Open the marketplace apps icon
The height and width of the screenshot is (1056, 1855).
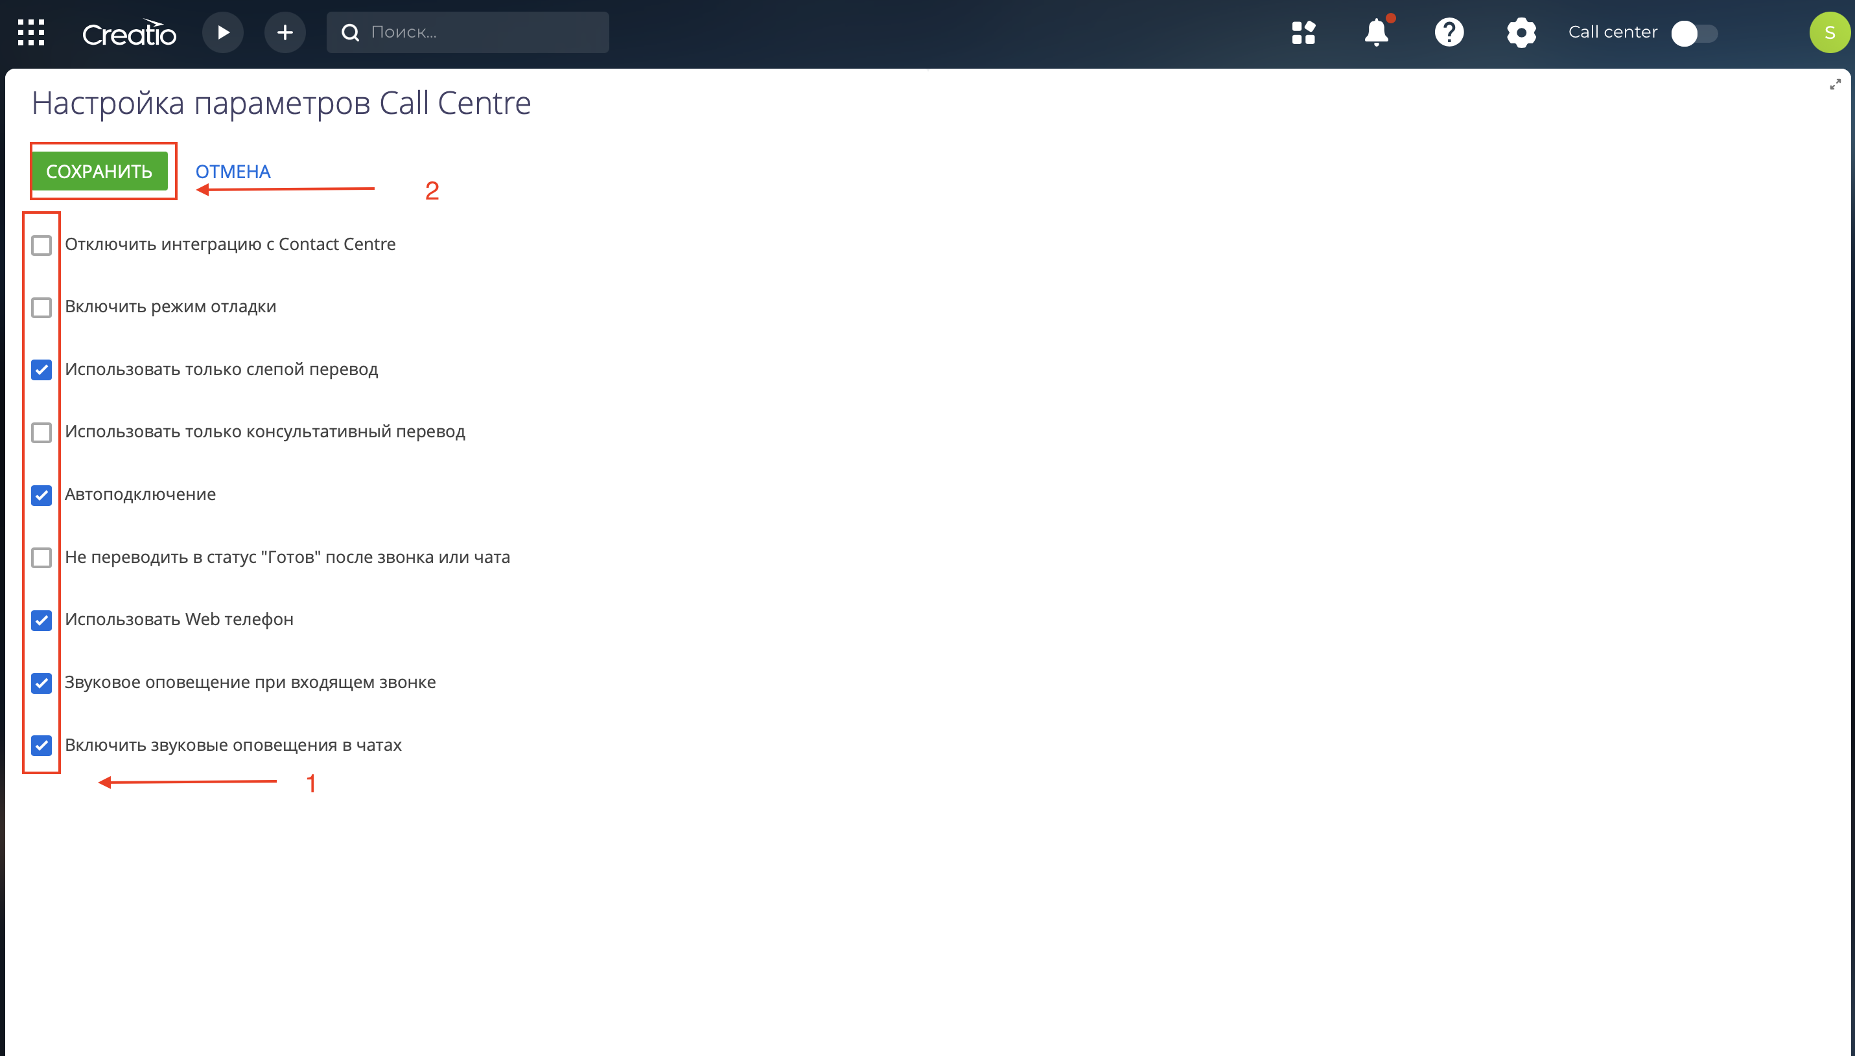coord(1303,32)
